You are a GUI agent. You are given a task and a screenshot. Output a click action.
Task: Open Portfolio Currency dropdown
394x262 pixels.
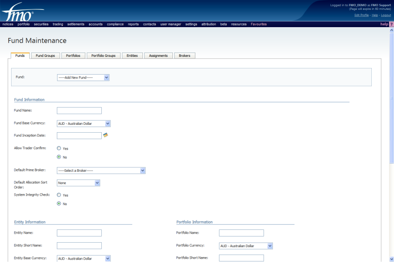246,246
